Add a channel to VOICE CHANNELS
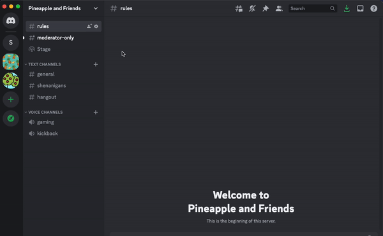 click(96, 112)
